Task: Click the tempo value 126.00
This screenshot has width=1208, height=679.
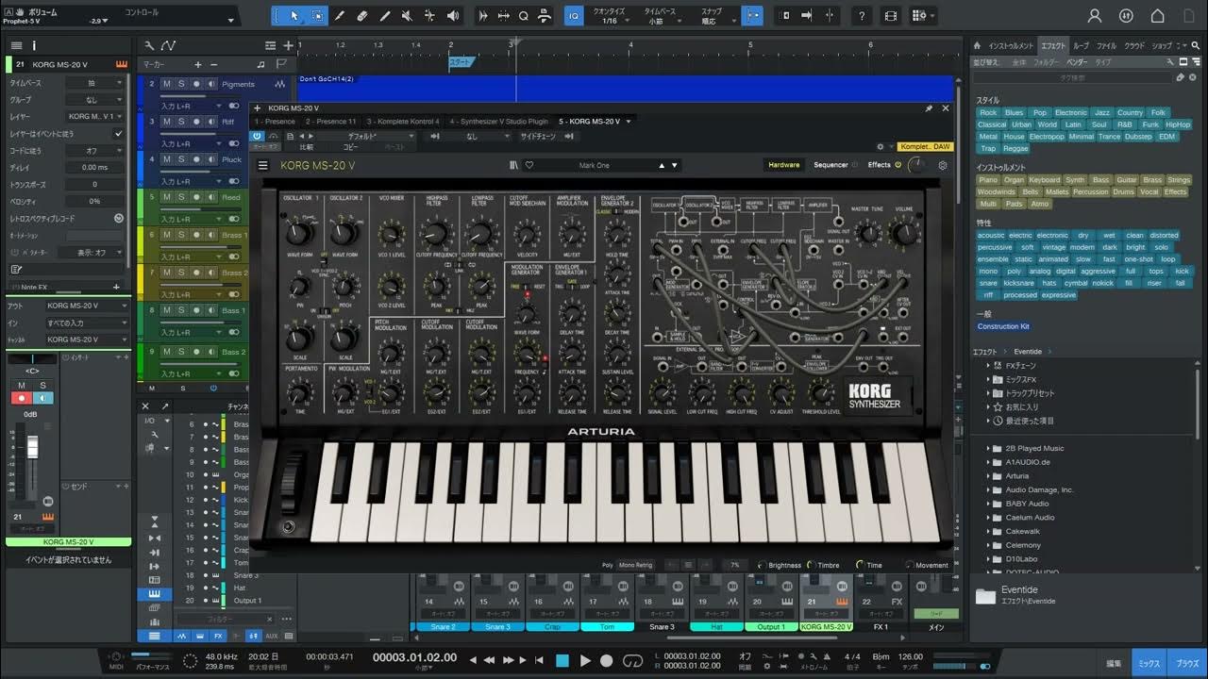Action: coord(910,657)
